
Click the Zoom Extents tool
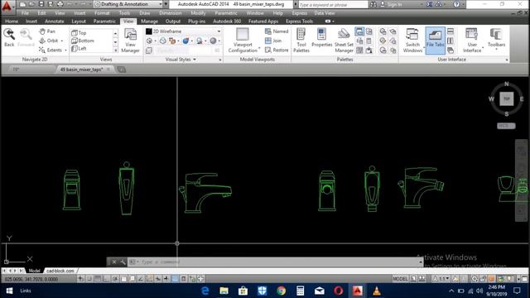click(51, 50)
